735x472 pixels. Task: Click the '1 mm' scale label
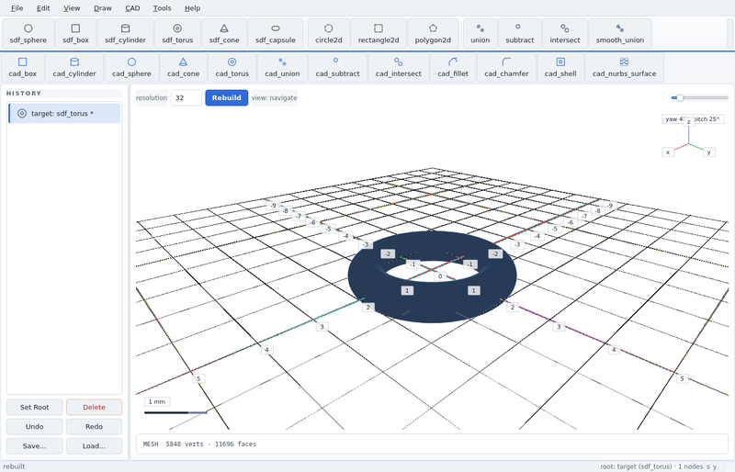[x=157, y=401]
